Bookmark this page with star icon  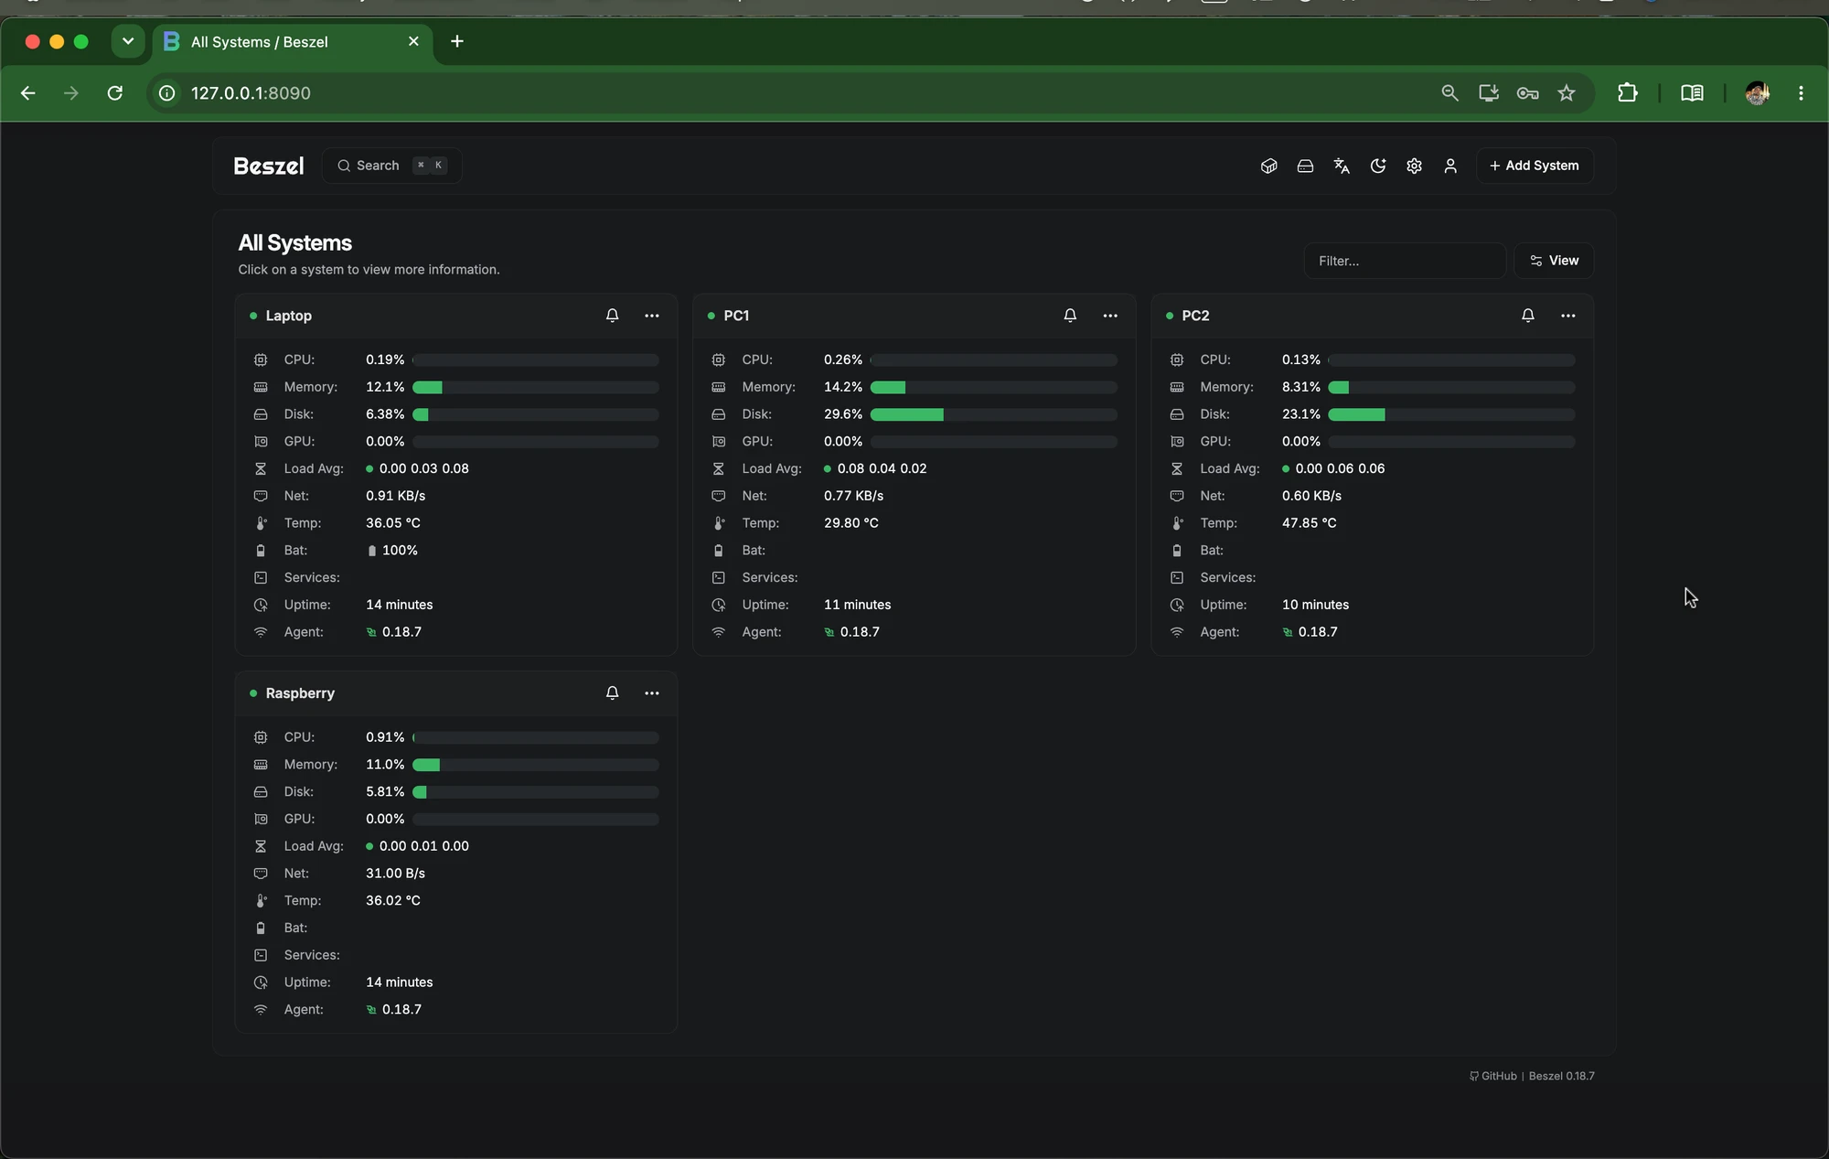click(1567, 93)
